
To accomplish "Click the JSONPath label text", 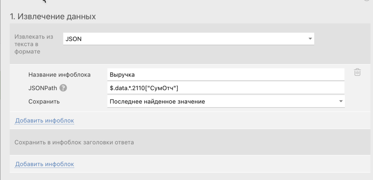I will click(x=43, y=88).
